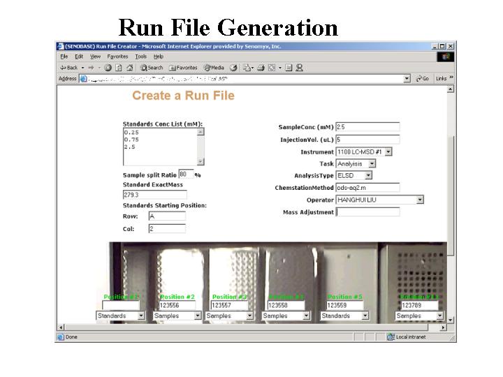Click the empty Position #1 field
503x377 pixels.
pyautogui.click(x=121, y=305)
